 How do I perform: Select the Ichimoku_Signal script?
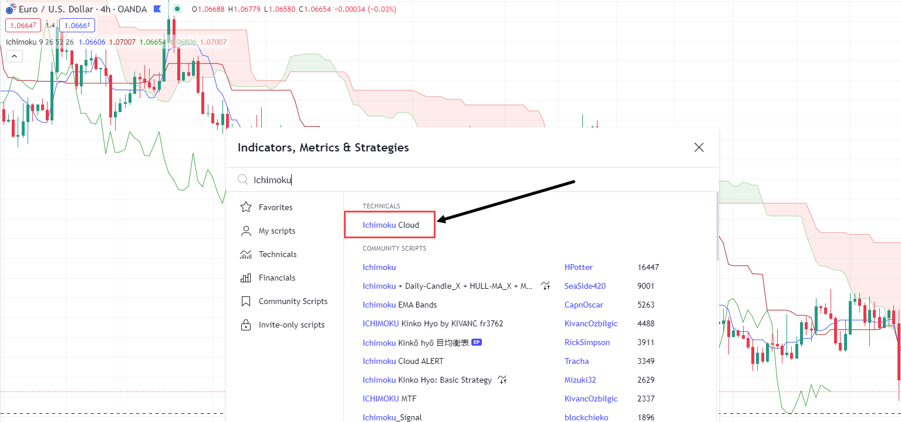point(392,417)
